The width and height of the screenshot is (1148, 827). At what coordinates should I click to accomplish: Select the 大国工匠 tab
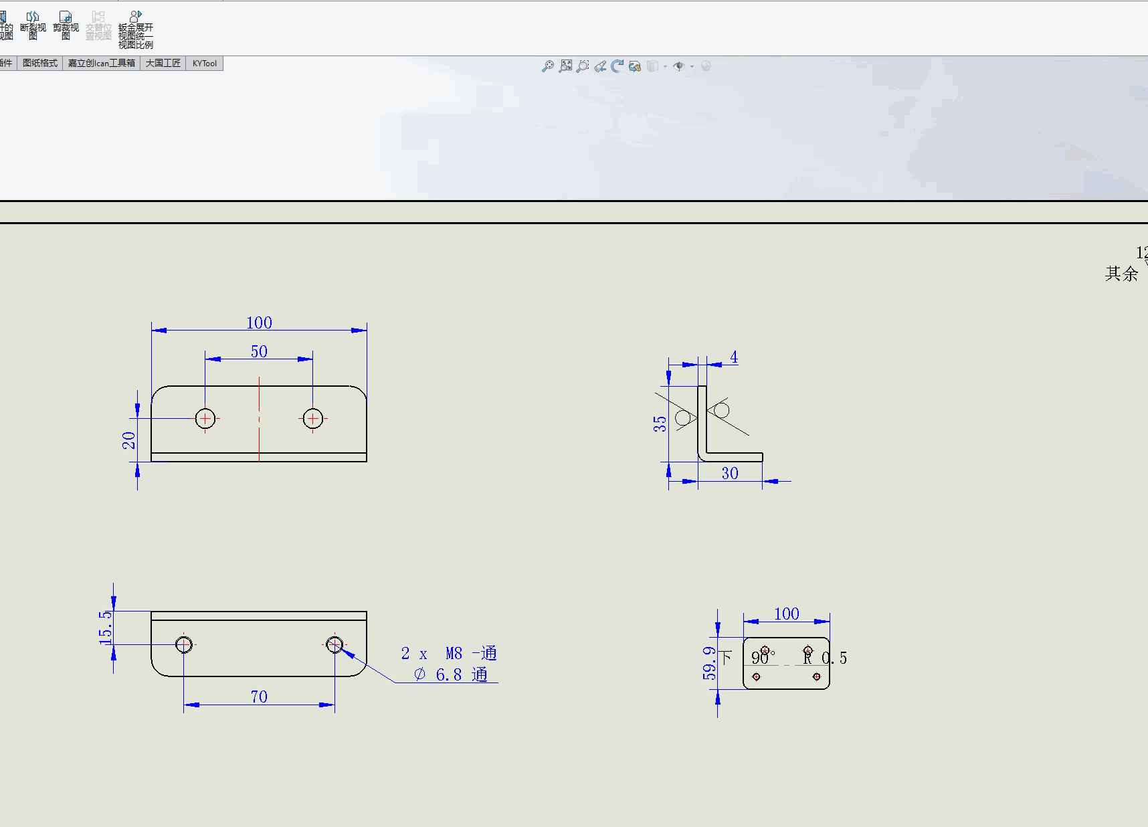tap(163, 63)
